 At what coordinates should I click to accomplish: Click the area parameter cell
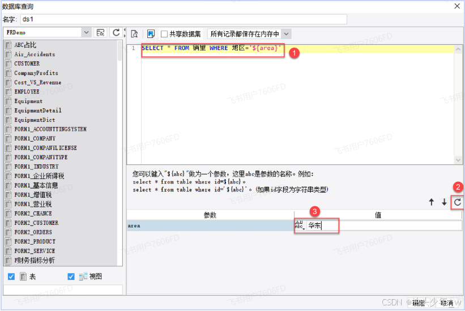point(210,225)
